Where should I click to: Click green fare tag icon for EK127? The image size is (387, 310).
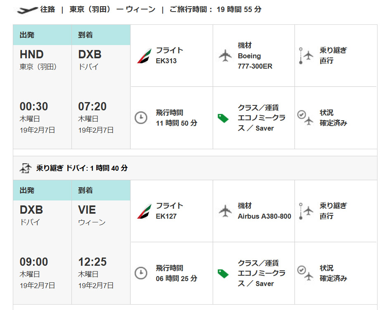coord(223,274)
